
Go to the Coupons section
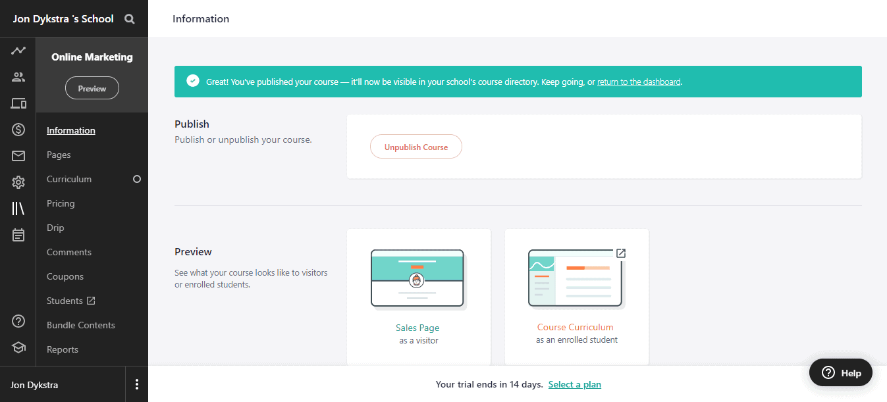click(65, 276)
